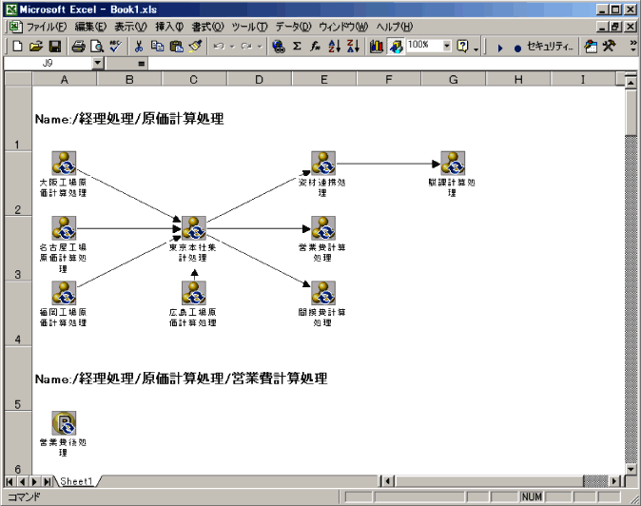
Task: Click in the Name Box showing J9
Action: tap(48, 64)
